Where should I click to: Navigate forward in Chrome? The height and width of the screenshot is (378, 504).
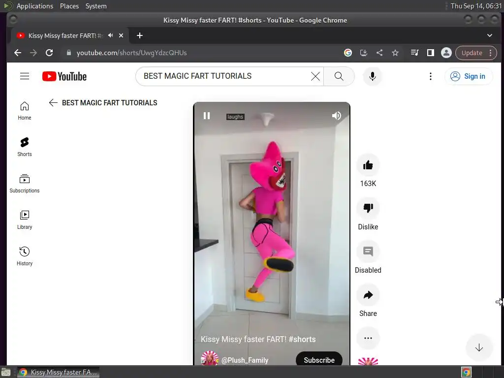point(33,53)
